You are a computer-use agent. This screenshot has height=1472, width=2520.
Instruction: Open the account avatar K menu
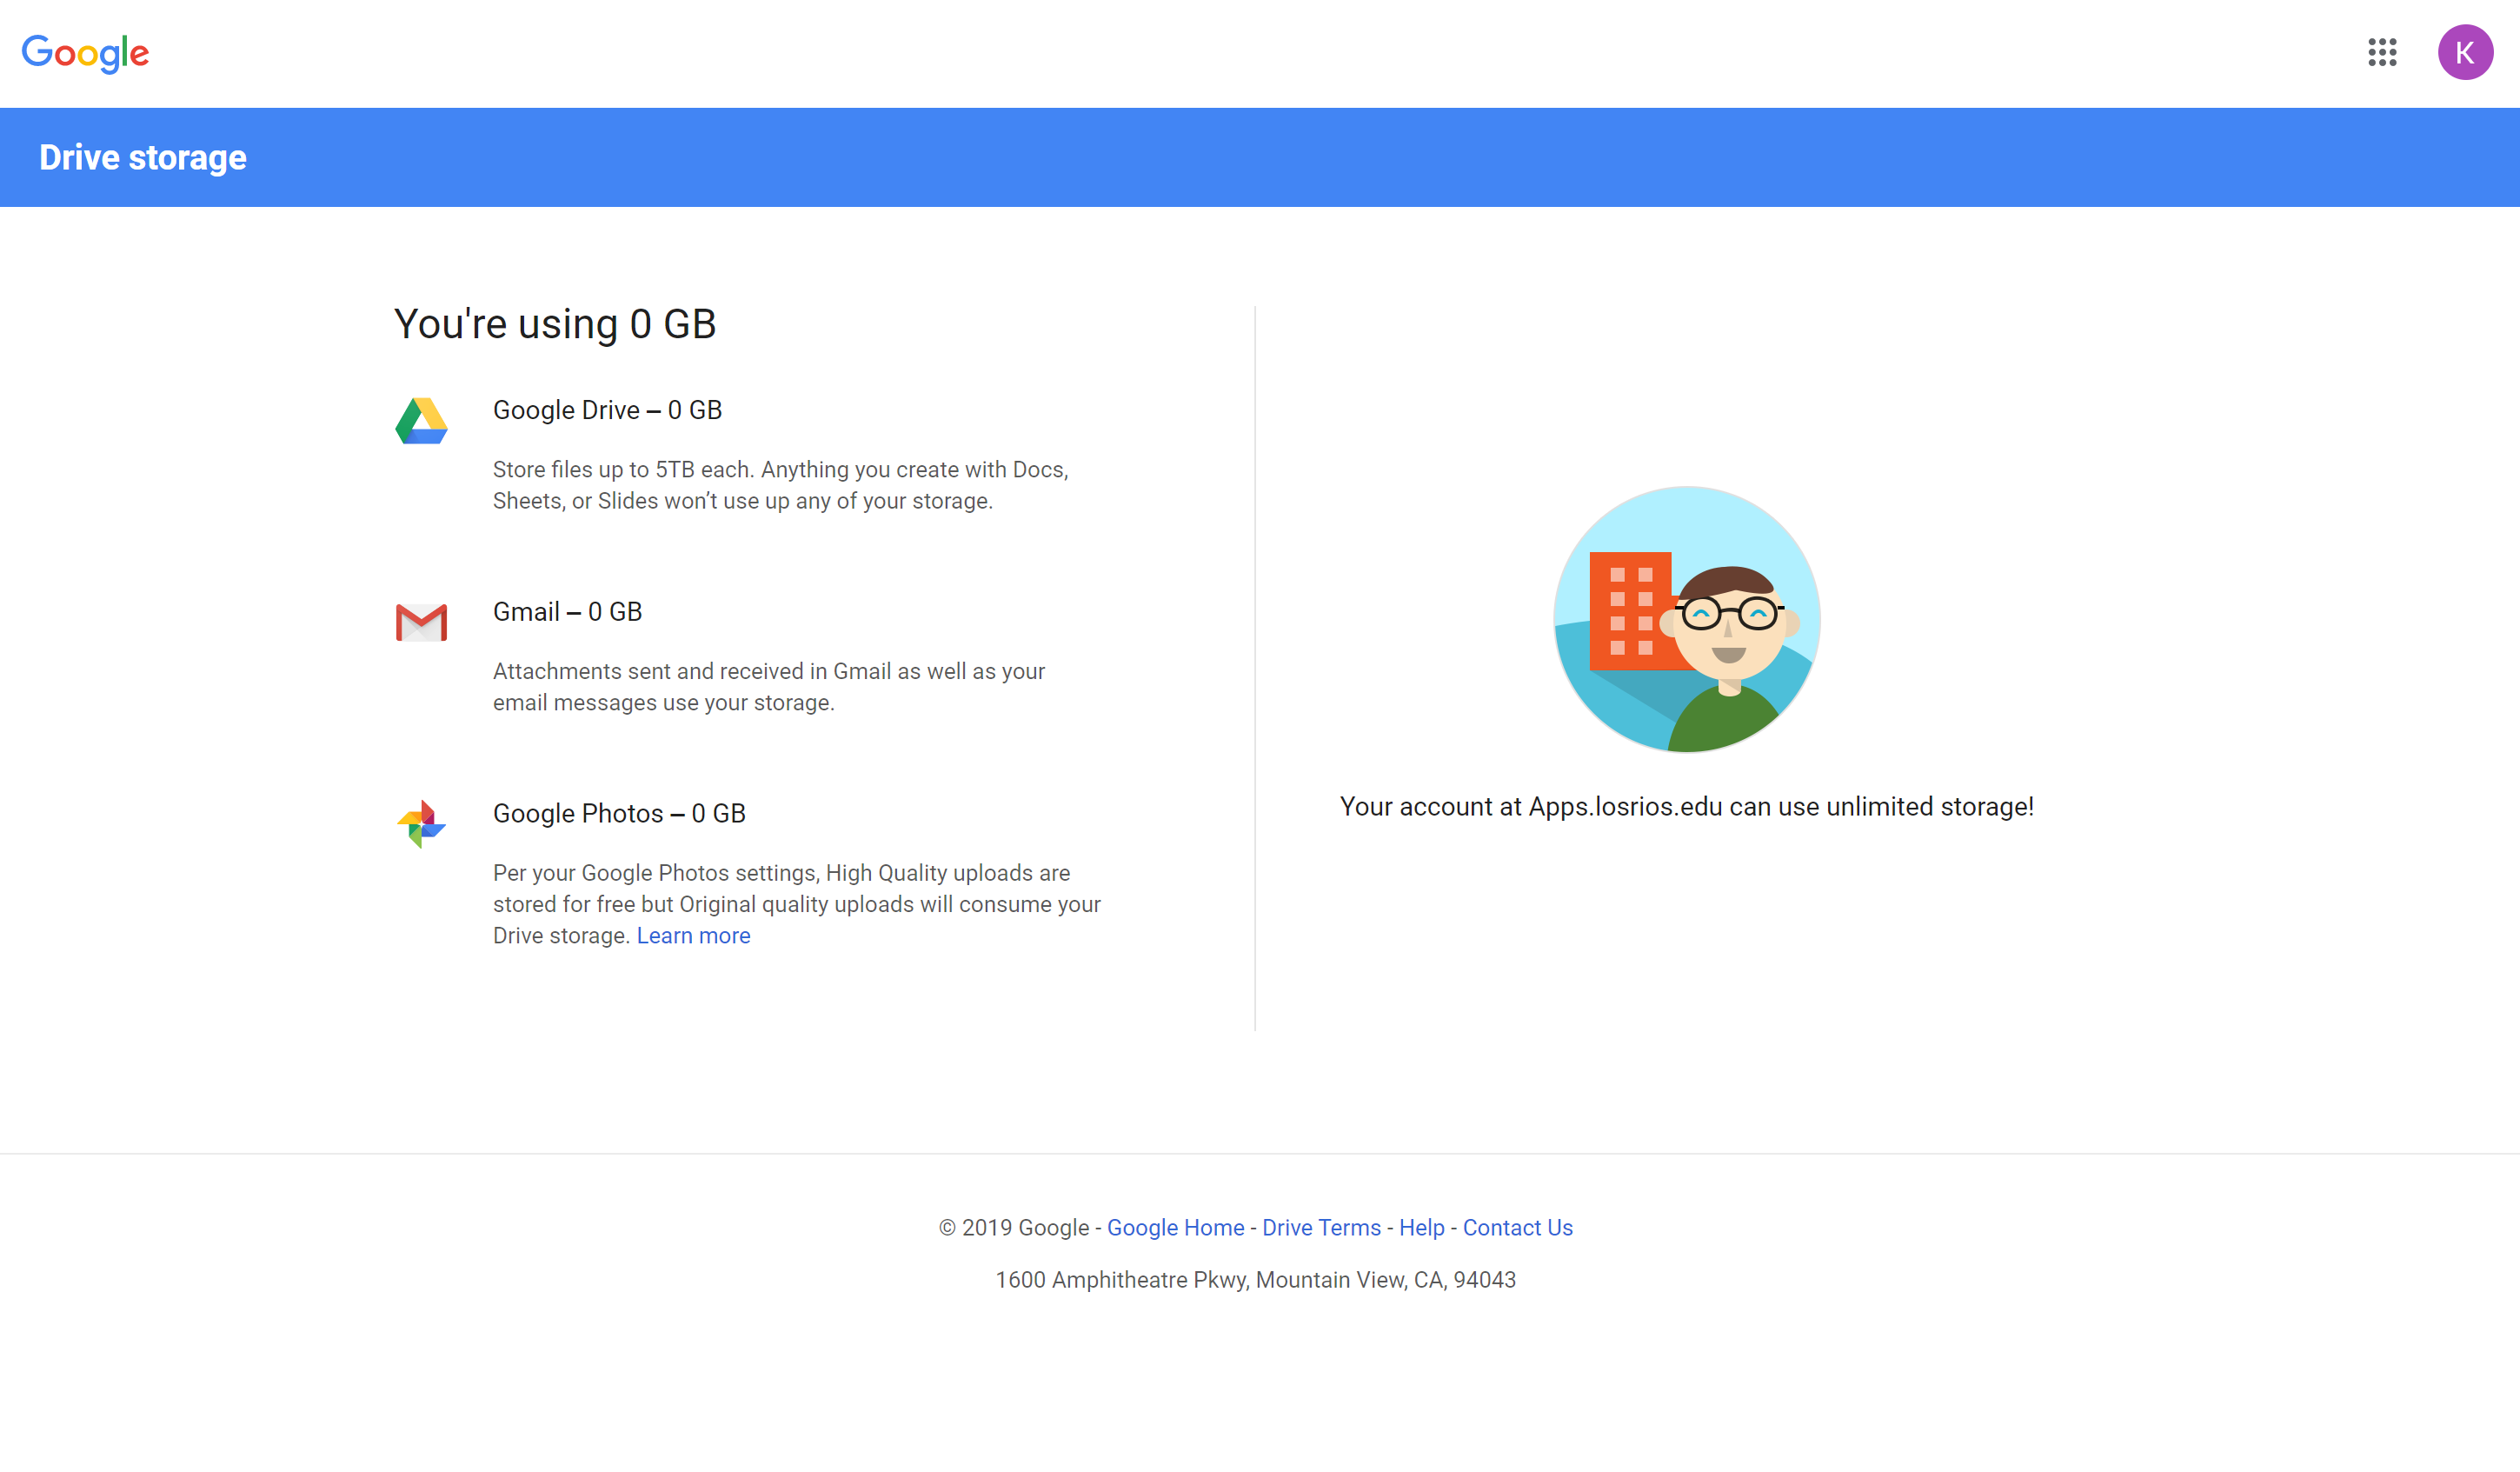pyautogui.click(x=2465, y=52)
